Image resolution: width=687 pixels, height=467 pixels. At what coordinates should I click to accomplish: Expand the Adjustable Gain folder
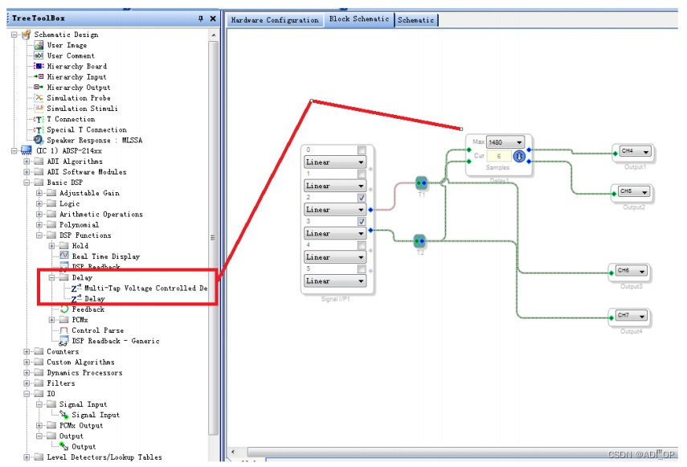[39, 193]
